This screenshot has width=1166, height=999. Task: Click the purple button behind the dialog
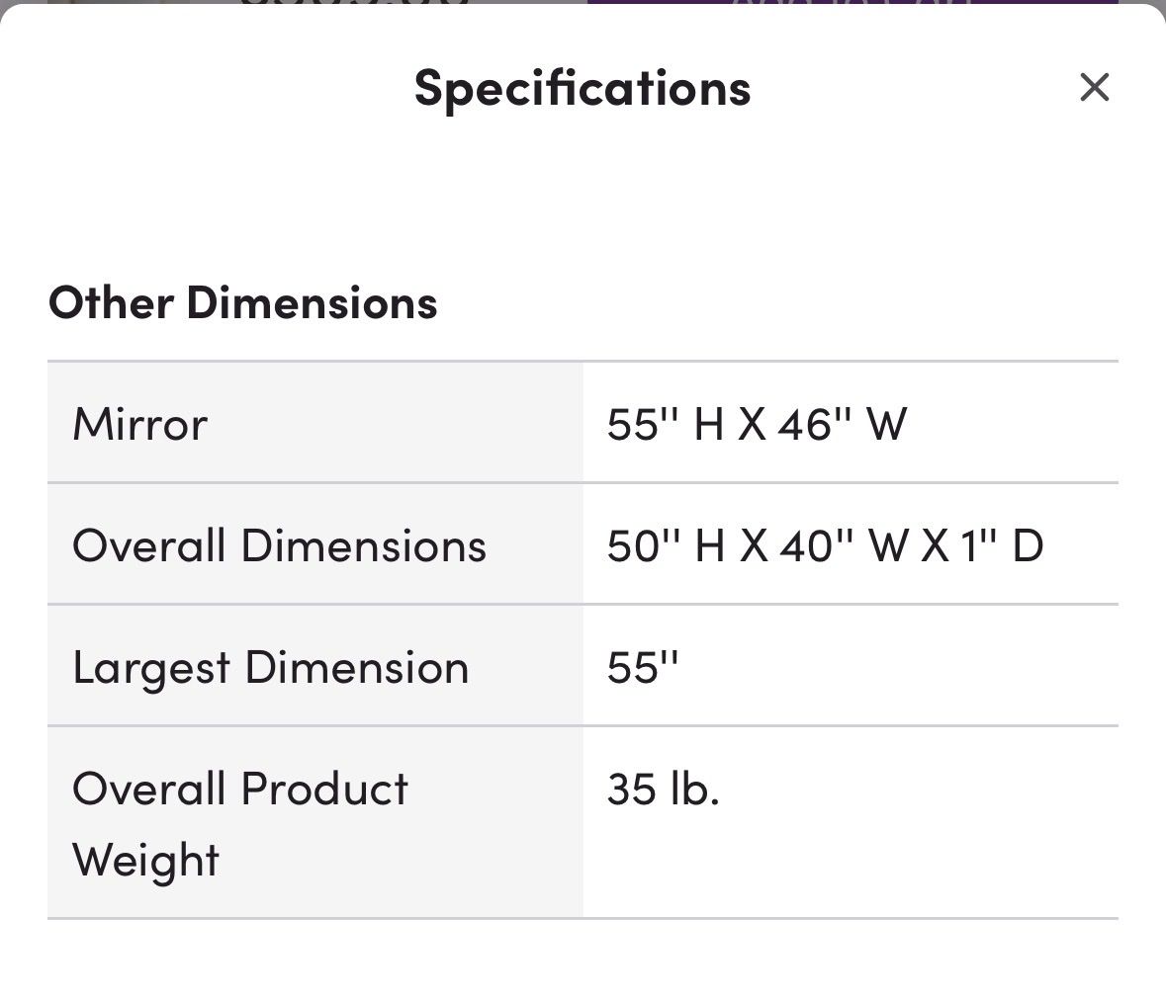(x=851, y=4)
